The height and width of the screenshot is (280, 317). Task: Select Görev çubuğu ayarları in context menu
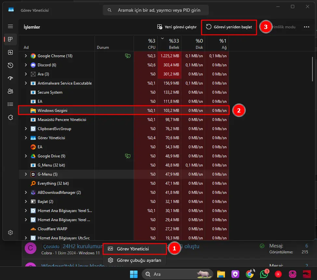point(135,260)
